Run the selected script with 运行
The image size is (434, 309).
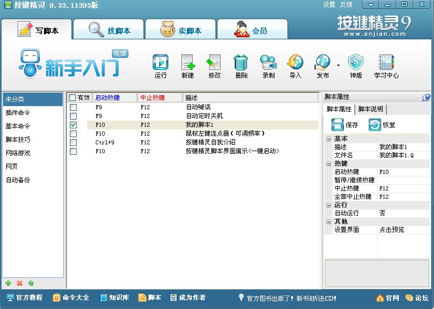tap(161, 66)
